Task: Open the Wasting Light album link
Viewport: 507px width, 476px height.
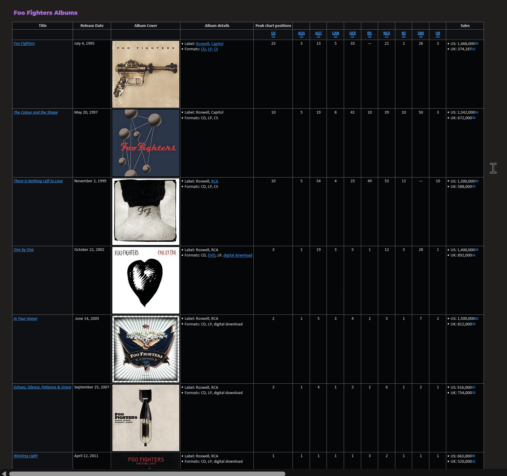Action: point(25,456)
